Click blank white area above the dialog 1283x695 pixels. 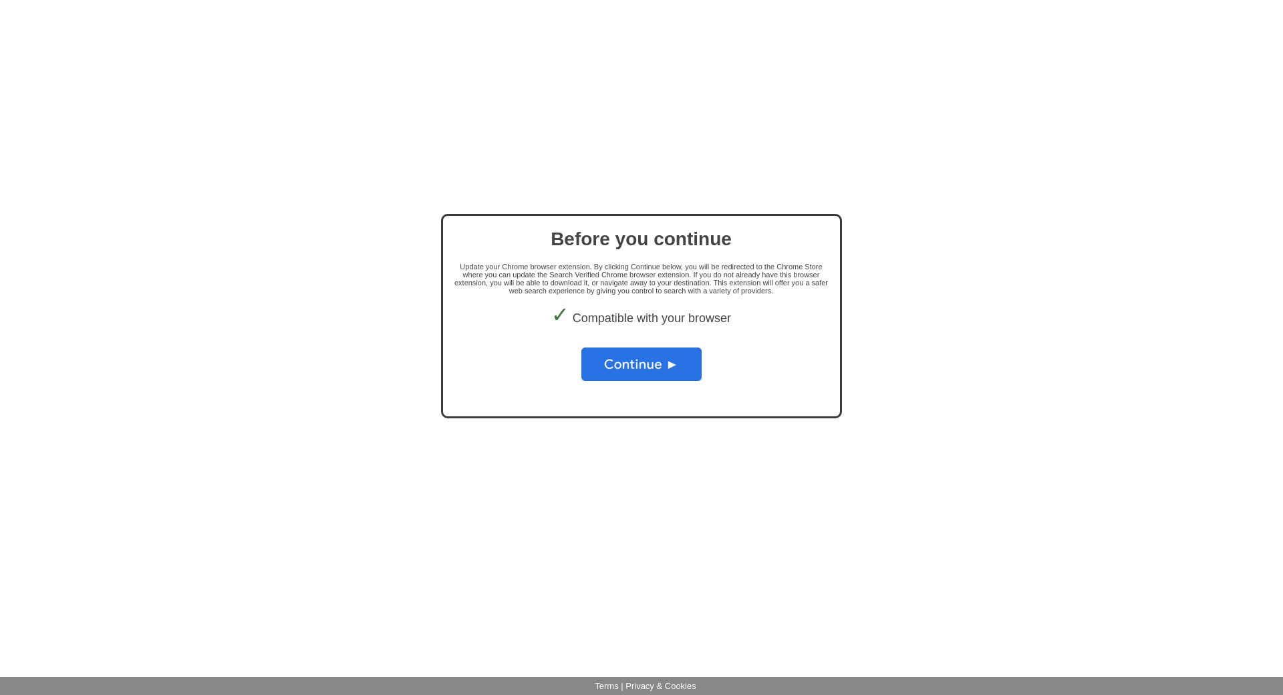tap(641, 107)
